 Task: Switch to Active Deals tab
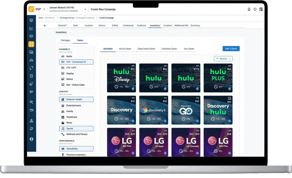[x=125, y=49]
